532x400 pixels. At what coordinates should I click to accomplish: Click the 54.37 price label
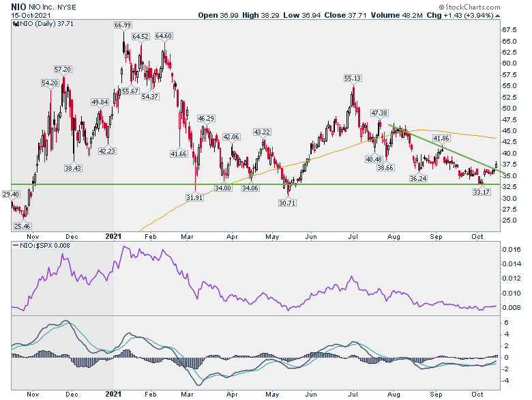tap(150, 97)
